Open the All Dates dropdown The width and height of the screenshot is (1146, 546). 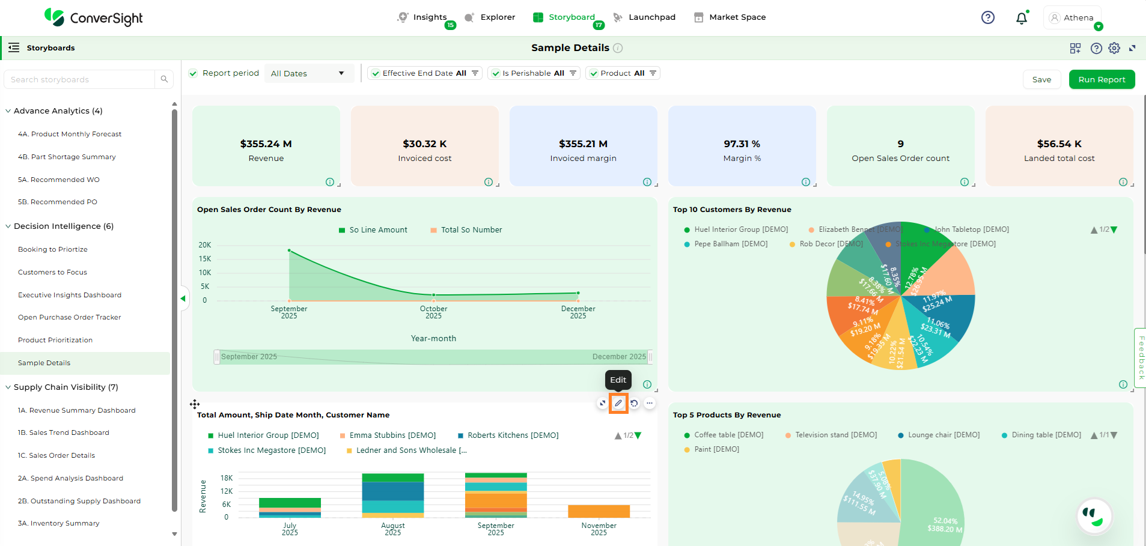click(x=308, y=73)
